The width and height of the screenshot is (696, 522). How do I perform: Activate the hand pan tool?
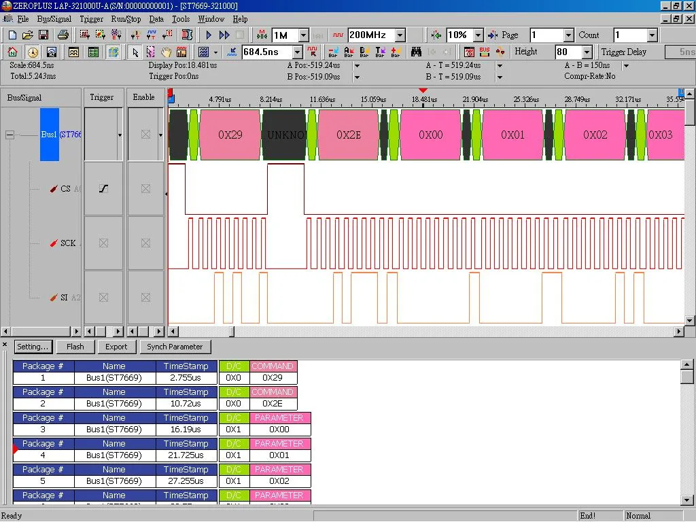tap(166, 52)
